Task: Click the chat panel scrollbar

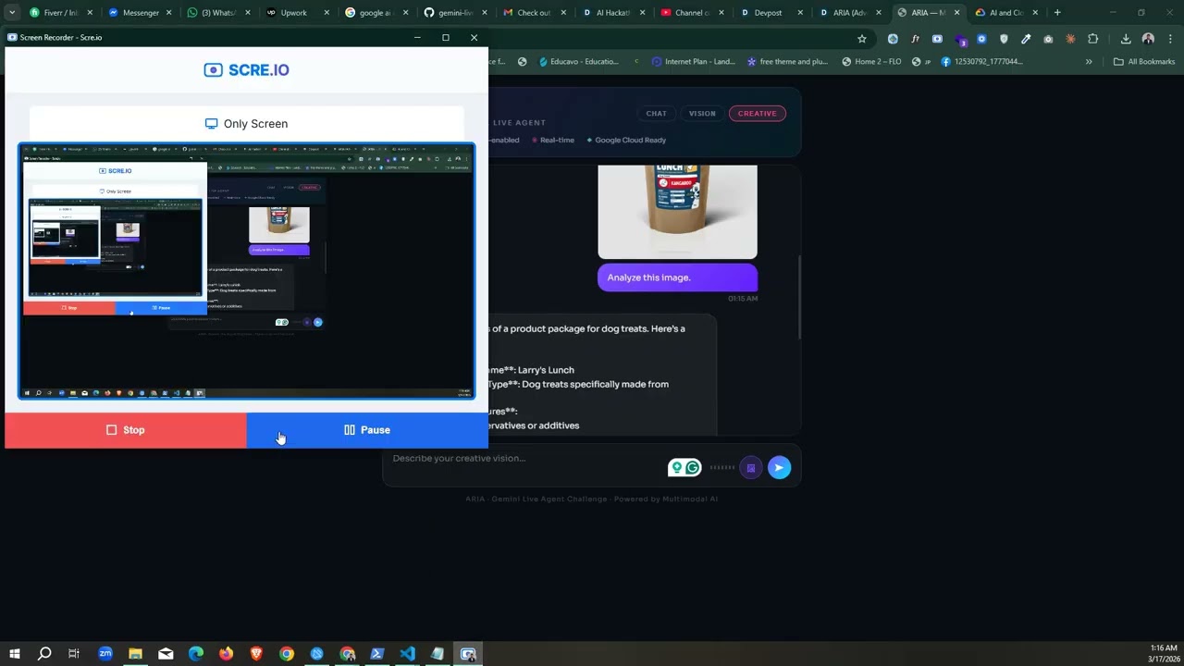Action: click(x=798, y=296)
